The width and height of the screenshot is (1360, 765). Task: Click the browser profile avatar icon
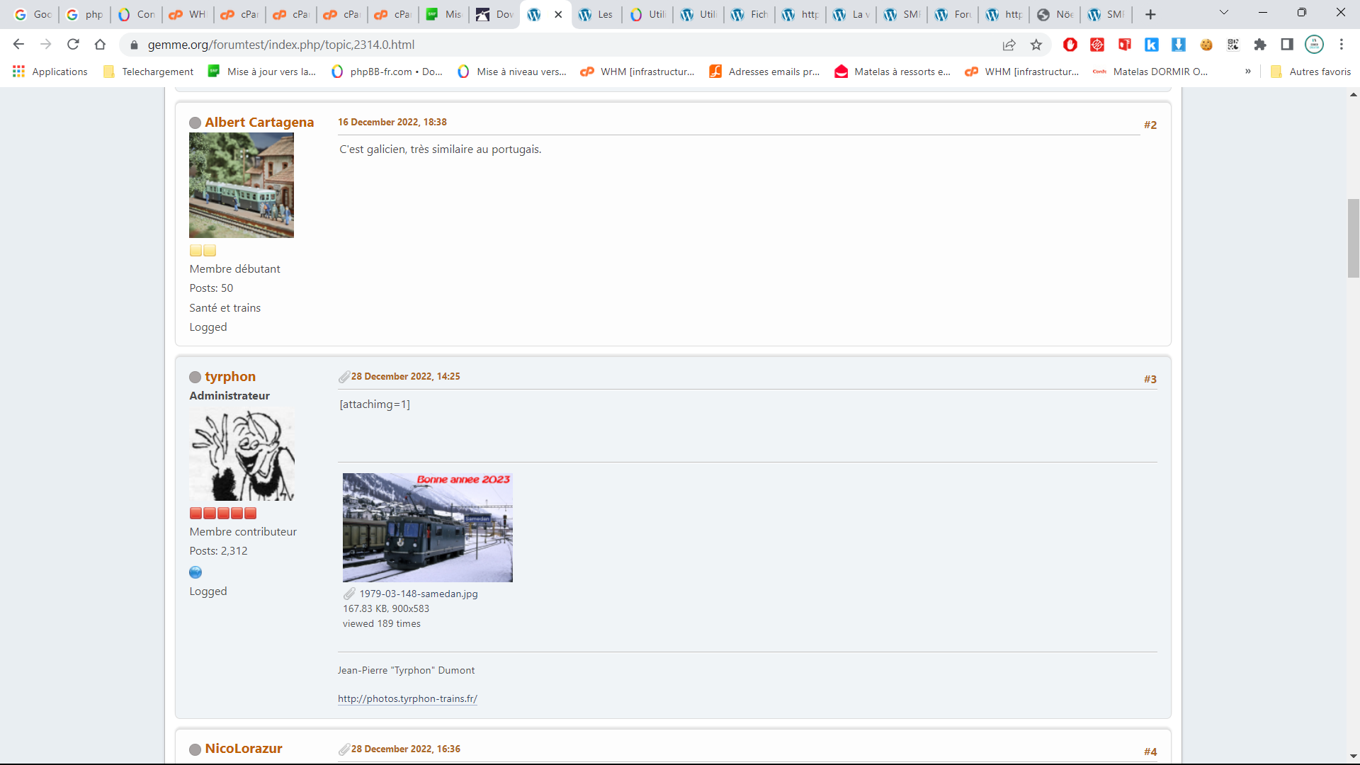click(1314, 45)
